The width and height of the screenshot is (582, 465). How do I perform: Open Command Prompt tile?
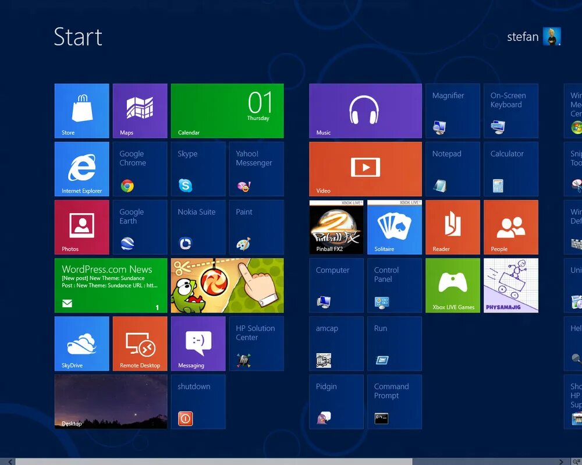pyautogui.click(x=395, y=402)
